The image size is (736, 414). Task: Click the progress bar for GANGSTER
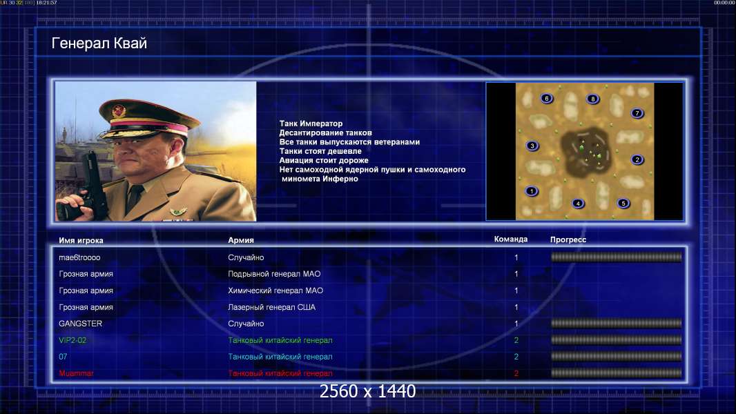[617, 323]
